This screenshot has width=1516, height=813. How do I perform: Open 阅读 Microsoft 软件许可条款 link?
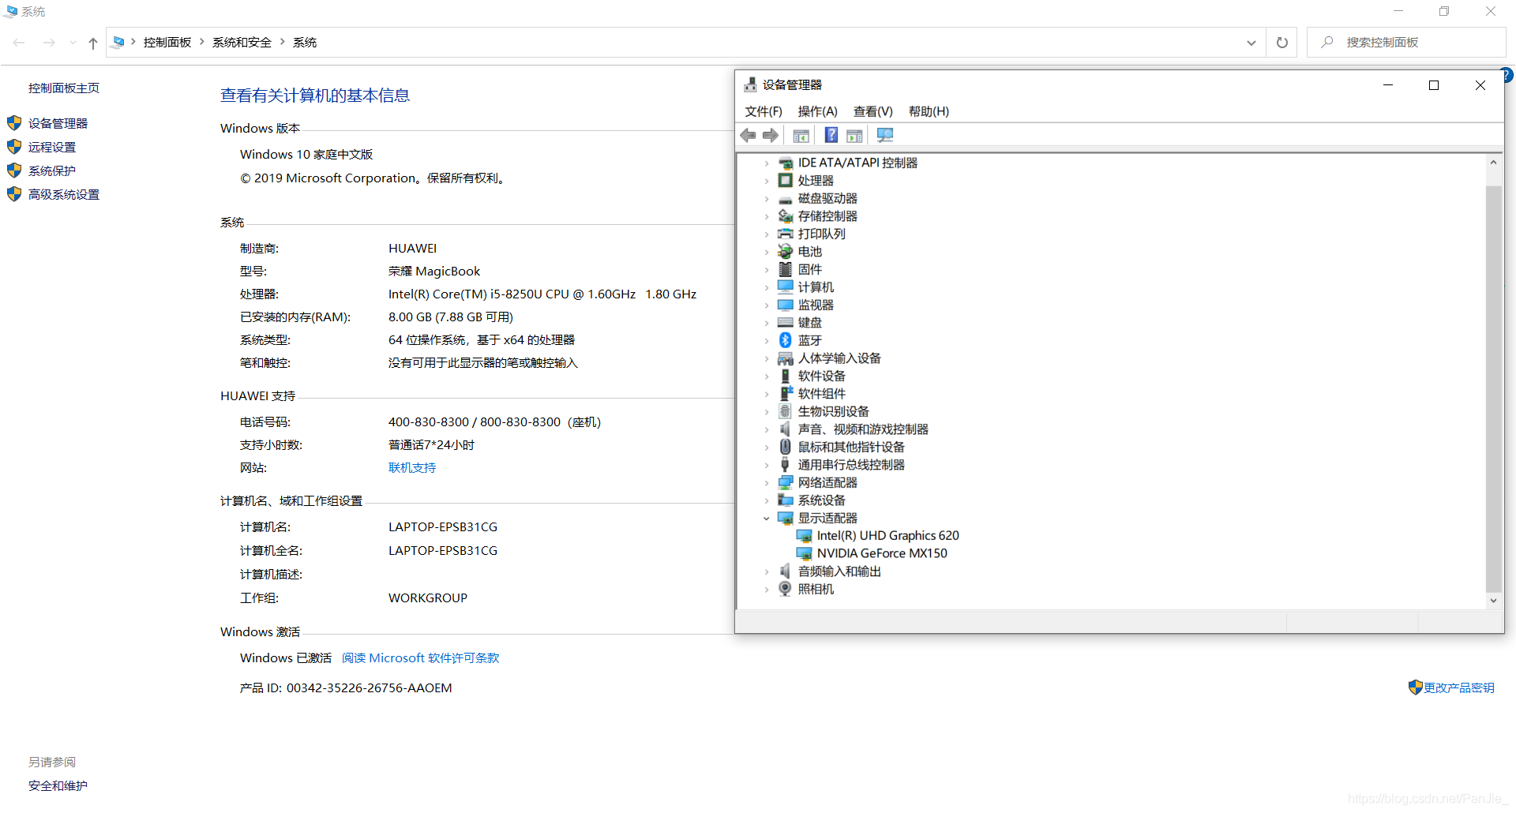(x=420, y=658)
